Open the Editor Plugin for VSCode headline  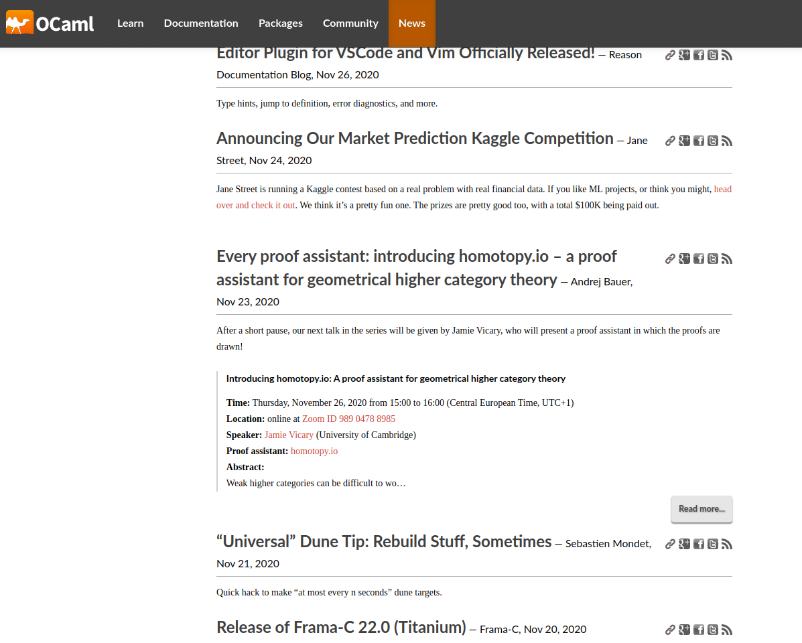pyautogui.click(x=405, y=53)
